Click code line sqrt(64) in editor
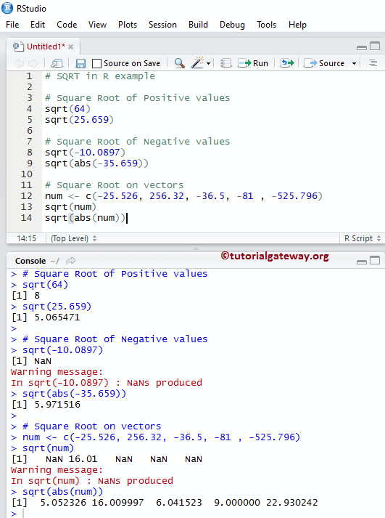 67,109
